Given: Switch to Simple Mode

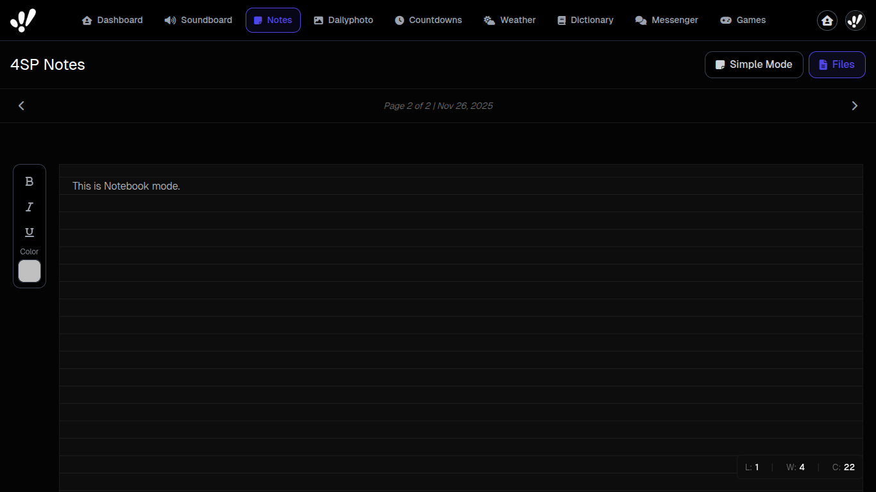Looking at the screenshot, I should (754, 64).
